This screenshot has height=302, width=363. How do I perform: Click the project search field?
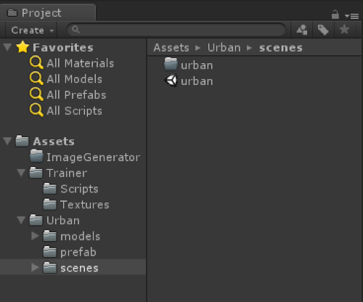click(x=176, y=30)
